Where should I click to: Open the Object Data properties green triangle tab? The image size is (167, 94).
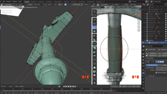(143, 85)
